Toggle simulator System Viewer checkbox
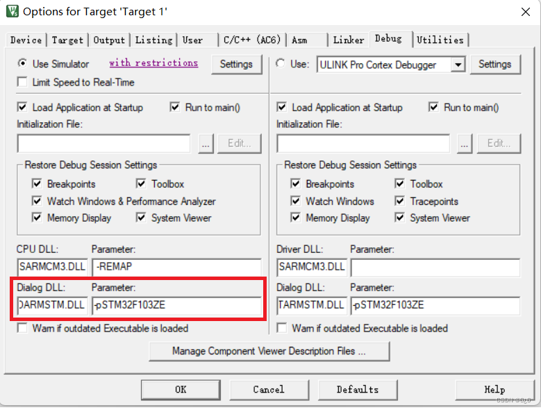Image resolution: width=541 pixels, height=410 pixels. [141, 218]
